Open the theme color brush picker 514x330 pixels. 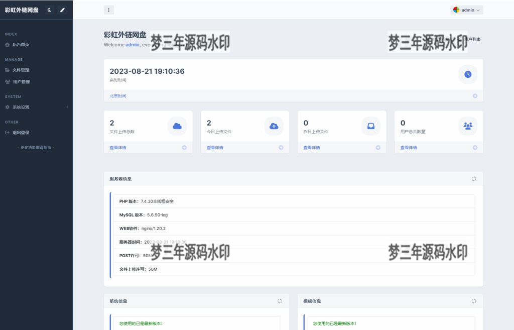coord(62,10)
